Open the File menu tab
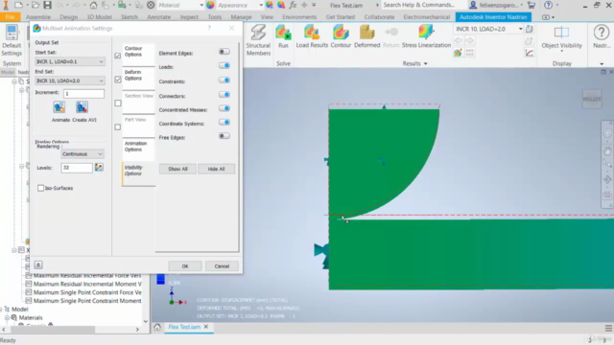The height and width of the screenshot is (345, 614). 11,17
